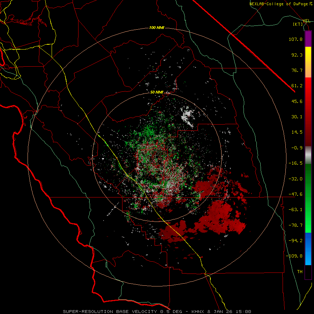The width and height of the screenshot is (314, 314).
Task: Click the blue segment of the color bar
Action: point(308,249)
